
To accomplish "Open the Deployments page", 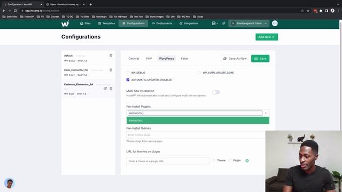I will click(162, 23).
